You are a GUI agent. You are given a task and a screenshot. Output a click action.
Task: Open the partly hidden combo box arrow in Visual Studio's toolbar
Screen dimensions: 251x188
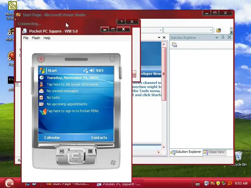tap(161, 30)
